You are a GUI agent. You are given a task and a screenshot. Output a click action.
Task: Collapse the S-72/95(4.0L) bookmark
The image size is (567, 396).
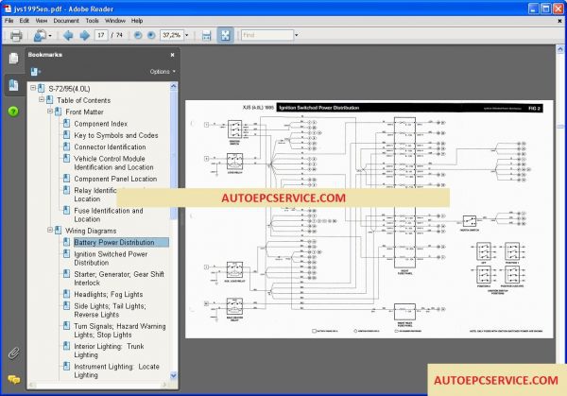pos(33,88)
